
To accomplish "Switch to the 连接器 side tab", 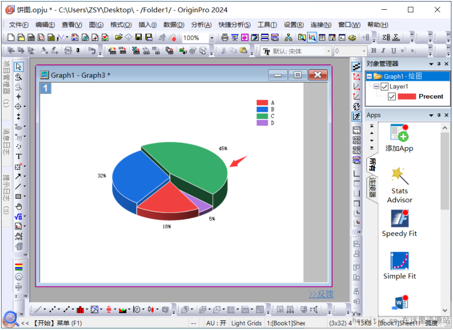I will [x=373, y=188].
